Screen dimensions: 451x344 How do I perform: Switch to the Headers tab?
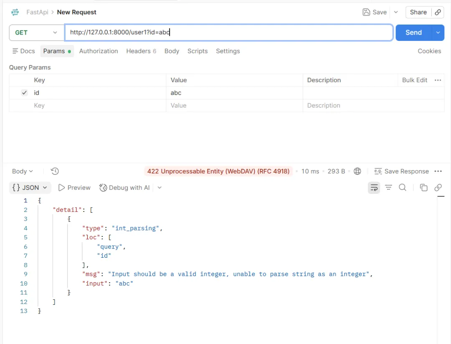[141, 51]
